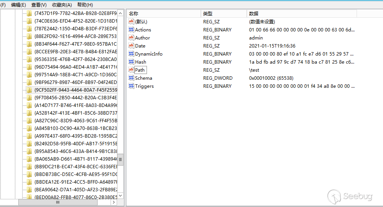Screen dimensions: 383x207
Task: Click the Triggers binary value icon
Action: [131, 86]
